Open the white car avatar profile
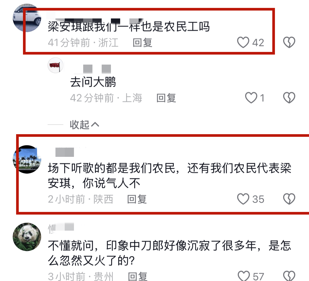The width and height of the screenshot is (309, 281). 27,18
